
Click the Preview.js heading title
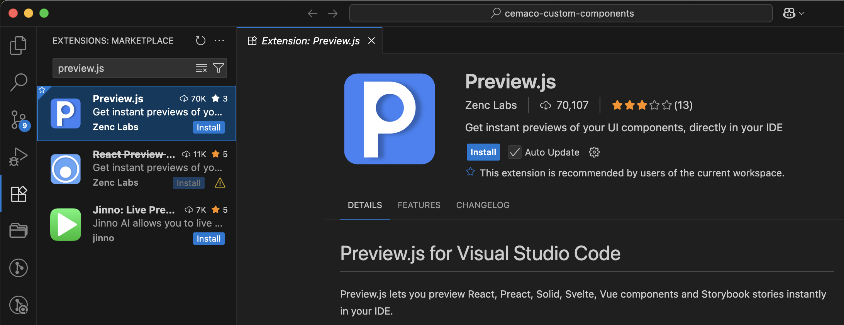click(x=510, y=81)
